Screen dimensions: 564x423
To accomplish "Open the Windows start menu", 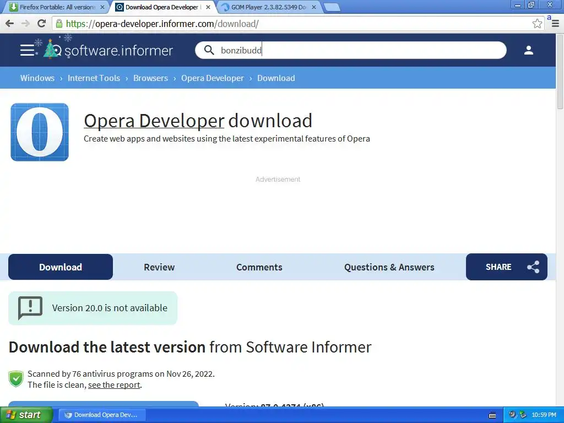I will [x=25, y=415].
